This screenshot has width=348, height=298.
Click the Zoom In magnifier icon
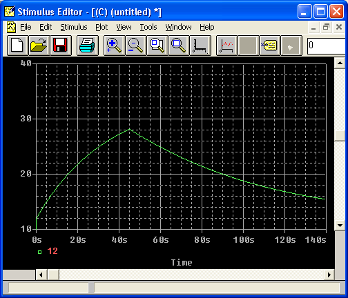pyautogui.click(x=115, y=46)
